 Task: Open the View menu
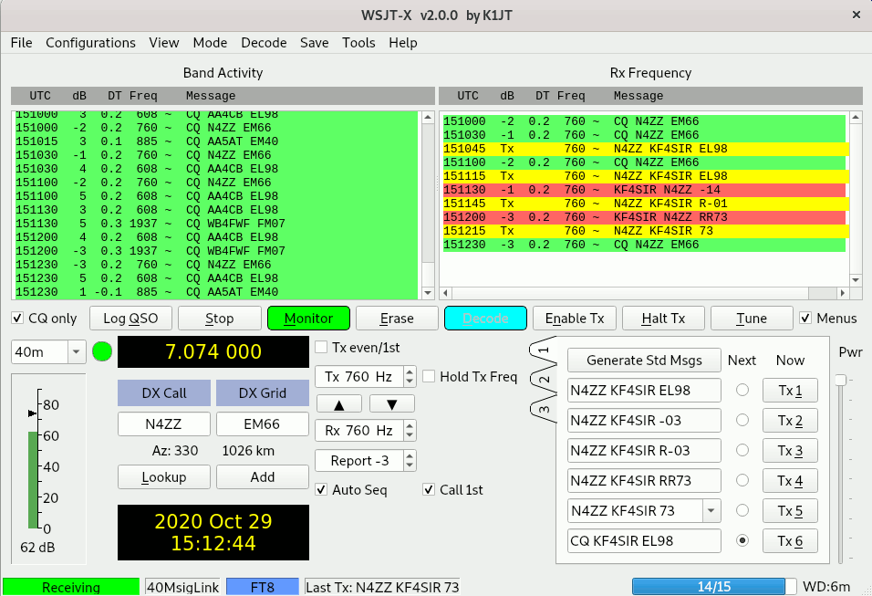coord(164,43)
